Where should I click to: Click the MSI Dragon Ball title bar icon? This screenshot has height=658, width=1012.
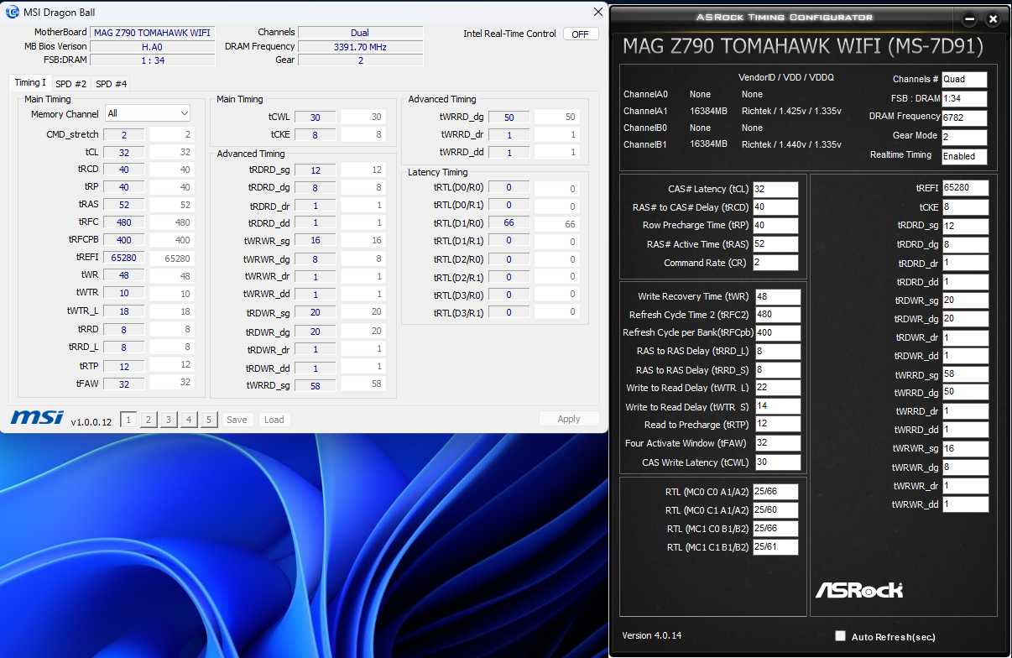coord(13,12)
